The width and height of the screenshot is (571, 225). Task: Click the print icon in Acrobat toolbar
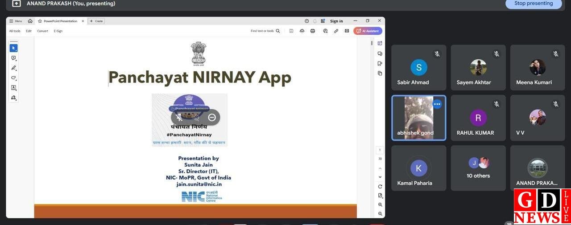[x=313, y=31]
